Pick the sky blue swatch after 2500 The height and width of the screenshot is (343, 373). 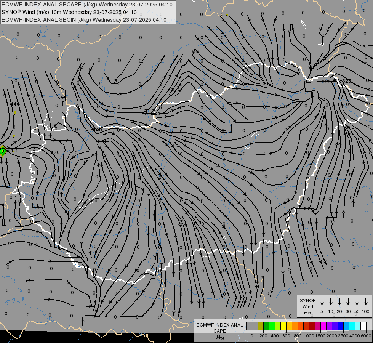(346, 326)
